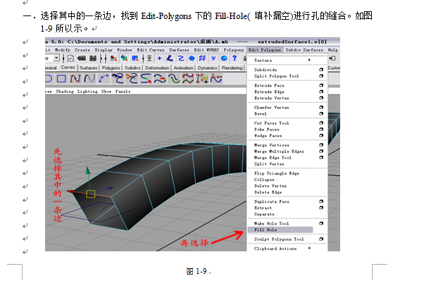The image size is (431, 283).
Task: Click the green Y-axis manipulator arrow
Action: [x=88, y=170]
